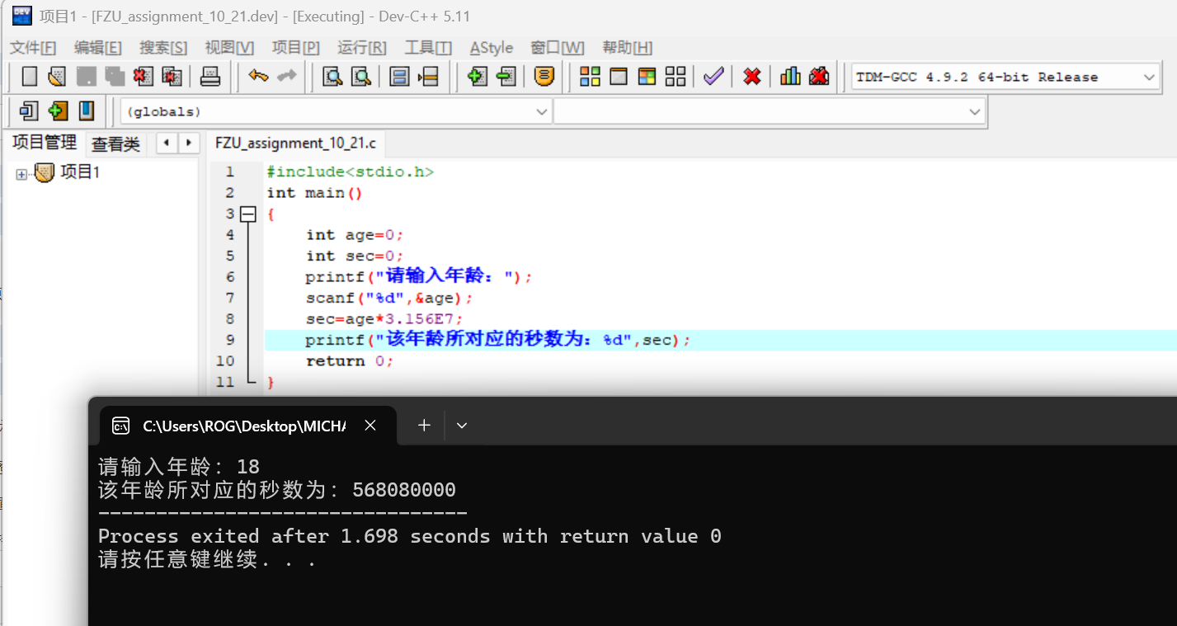Viewport: 1177px width, 626px height.
Task: Add a new terminal tab with plus
Action: (x=424, y=426)
